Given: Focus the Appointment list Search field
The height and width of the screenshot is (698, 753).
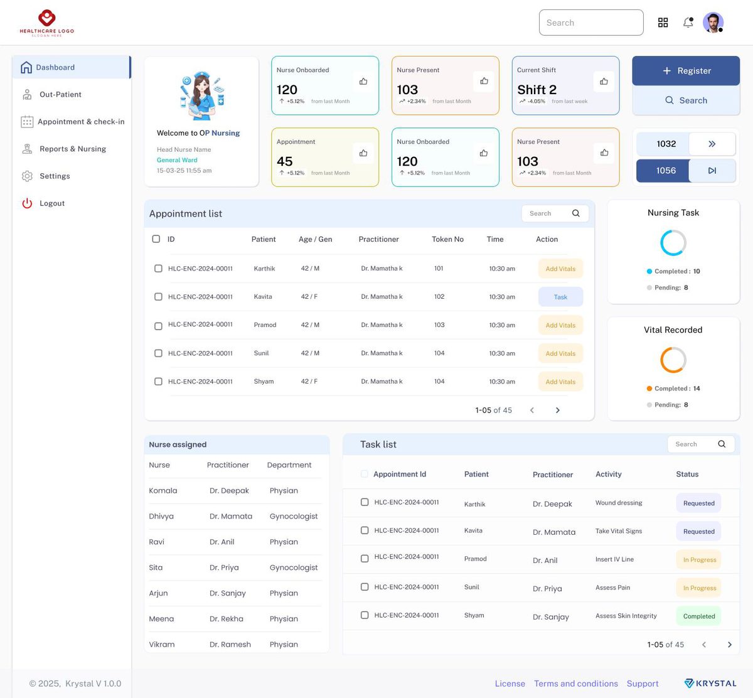Looking at the screenshot, I should [x=555, y=213].
